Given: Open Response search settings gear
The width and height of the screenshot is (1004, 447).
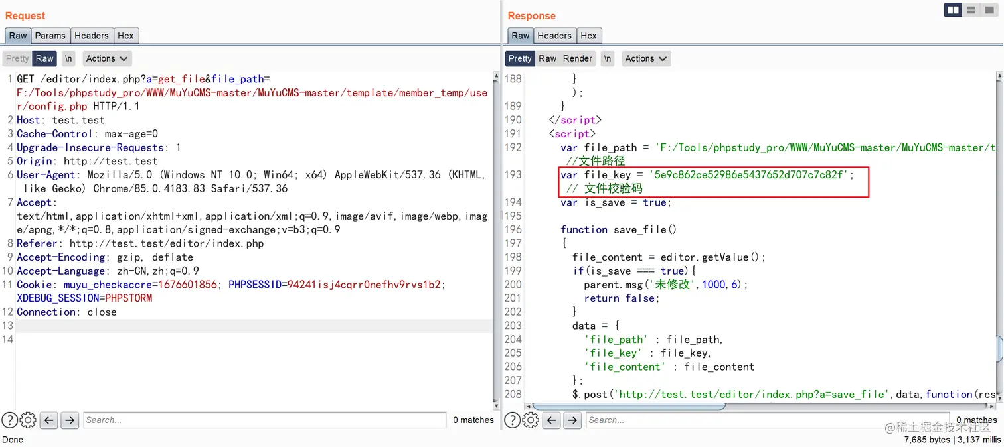Looking at the screenshot, I should pos(530,420).
